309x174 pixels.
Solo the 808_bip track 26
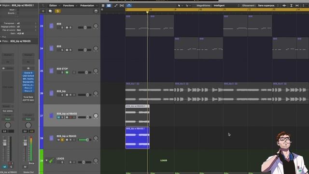point(62,95)
